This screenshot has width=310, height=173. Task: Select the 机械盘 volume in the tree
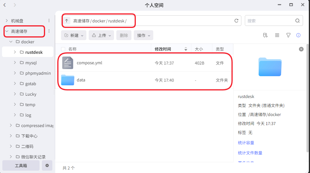tap(17, 21)
